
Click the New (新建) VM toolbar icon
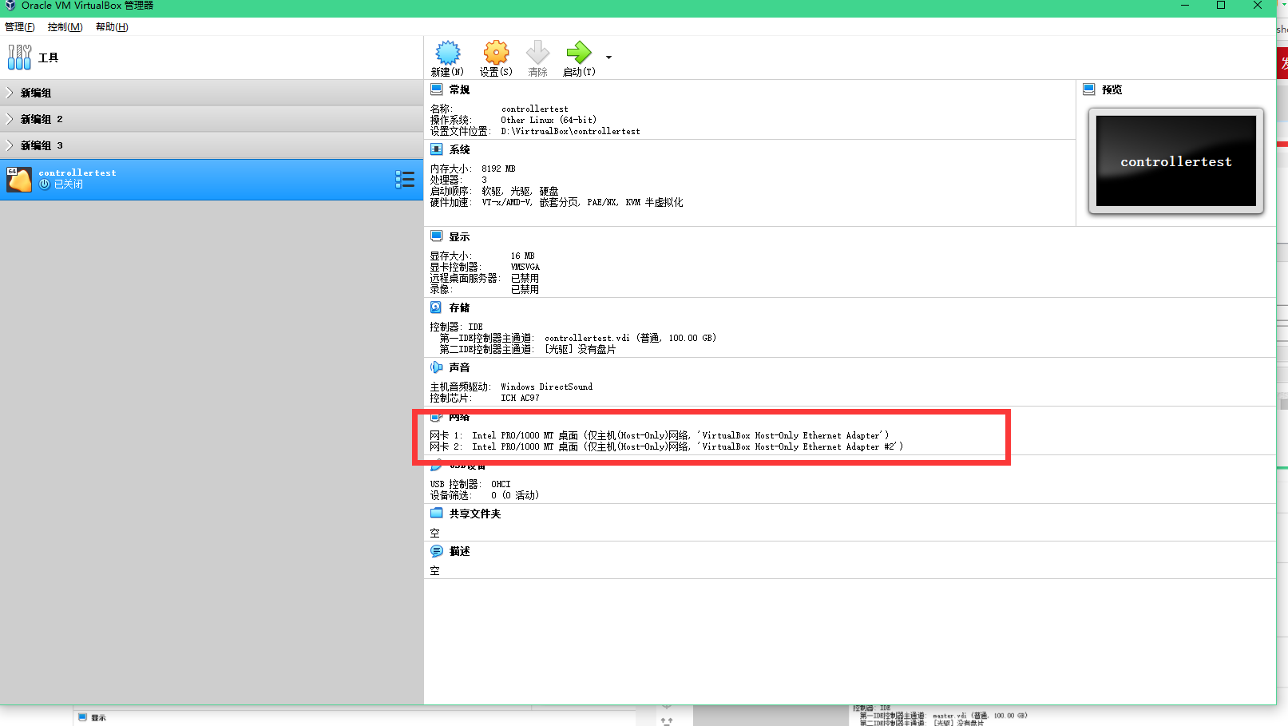coord(447,53)
